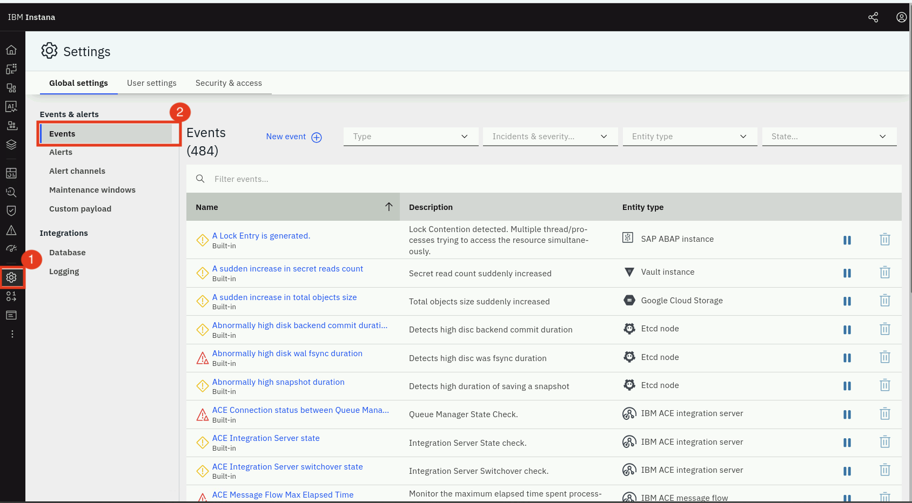This screenshot has height=503, width=912.
Task: Open the Incidents & severity dropdown
Action: tap(550, 137)
